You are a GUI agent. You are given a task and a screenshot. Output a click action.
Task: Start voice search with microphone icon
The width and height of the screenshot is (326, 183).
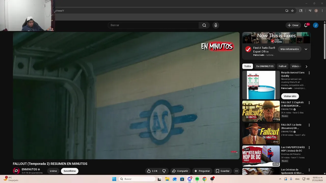216,25
